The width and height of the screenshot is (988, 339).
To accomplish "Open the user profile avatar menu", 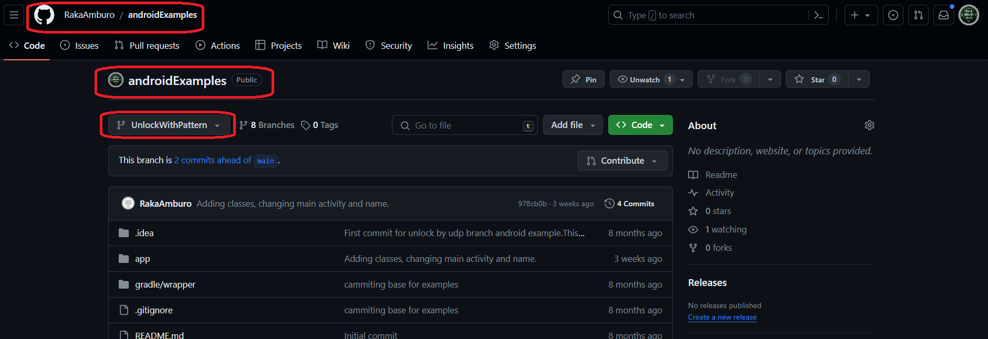I will (969, 15).
